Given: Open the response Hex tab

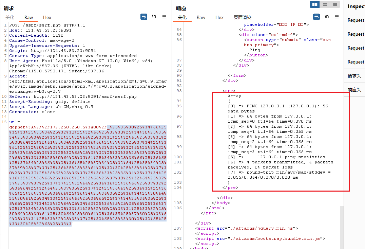Looking at the screenshot, I should [x=219, y=17].
